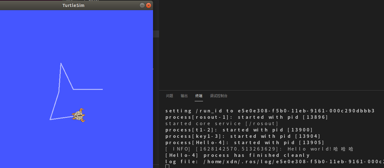Screen dimensions: 384x168
Task: Click the '[Hello-4] process has finished cleanly' line
Action: (238, 155)
